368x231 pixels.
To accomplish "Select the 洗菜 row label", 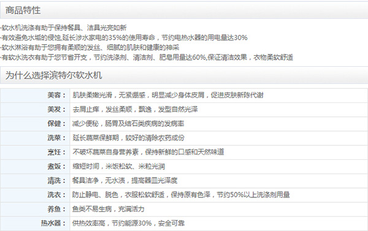I will pyautogui.click(x=56, y=138).
